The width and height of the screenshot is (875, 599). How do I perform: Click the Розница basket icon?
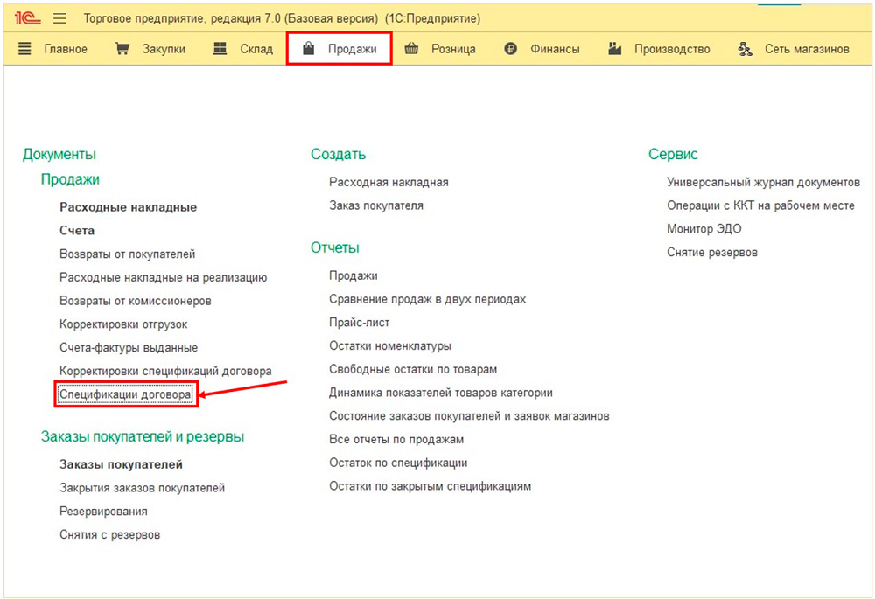point(412,49)
